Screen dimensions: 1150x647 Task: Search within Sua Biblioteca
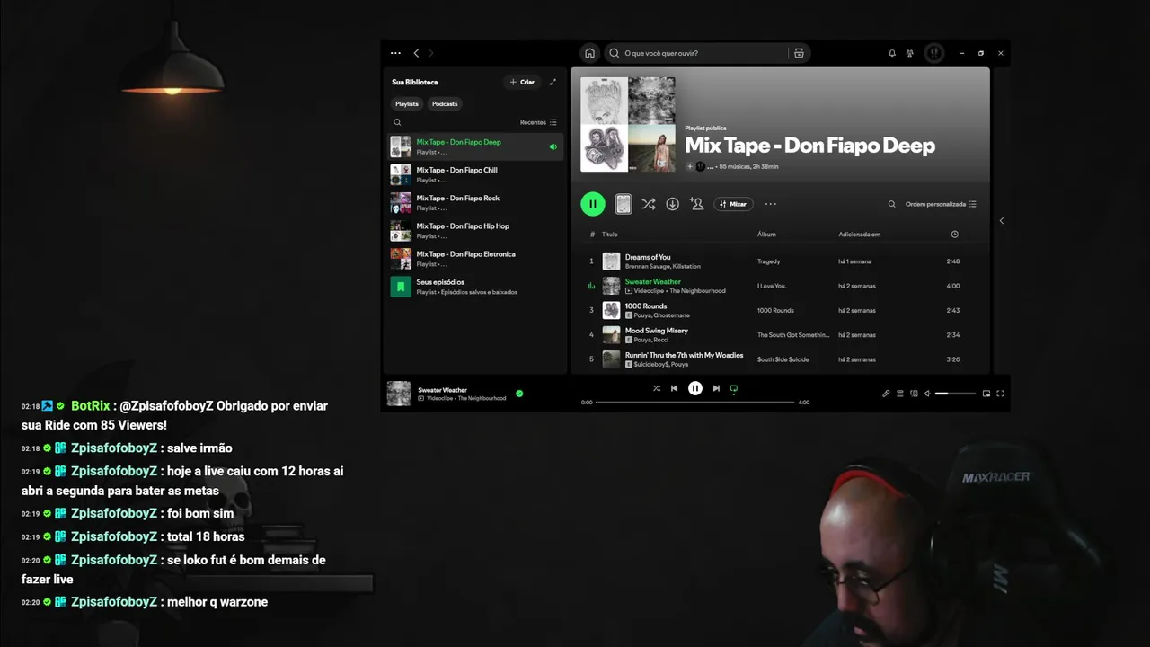(x=397, y=122)
